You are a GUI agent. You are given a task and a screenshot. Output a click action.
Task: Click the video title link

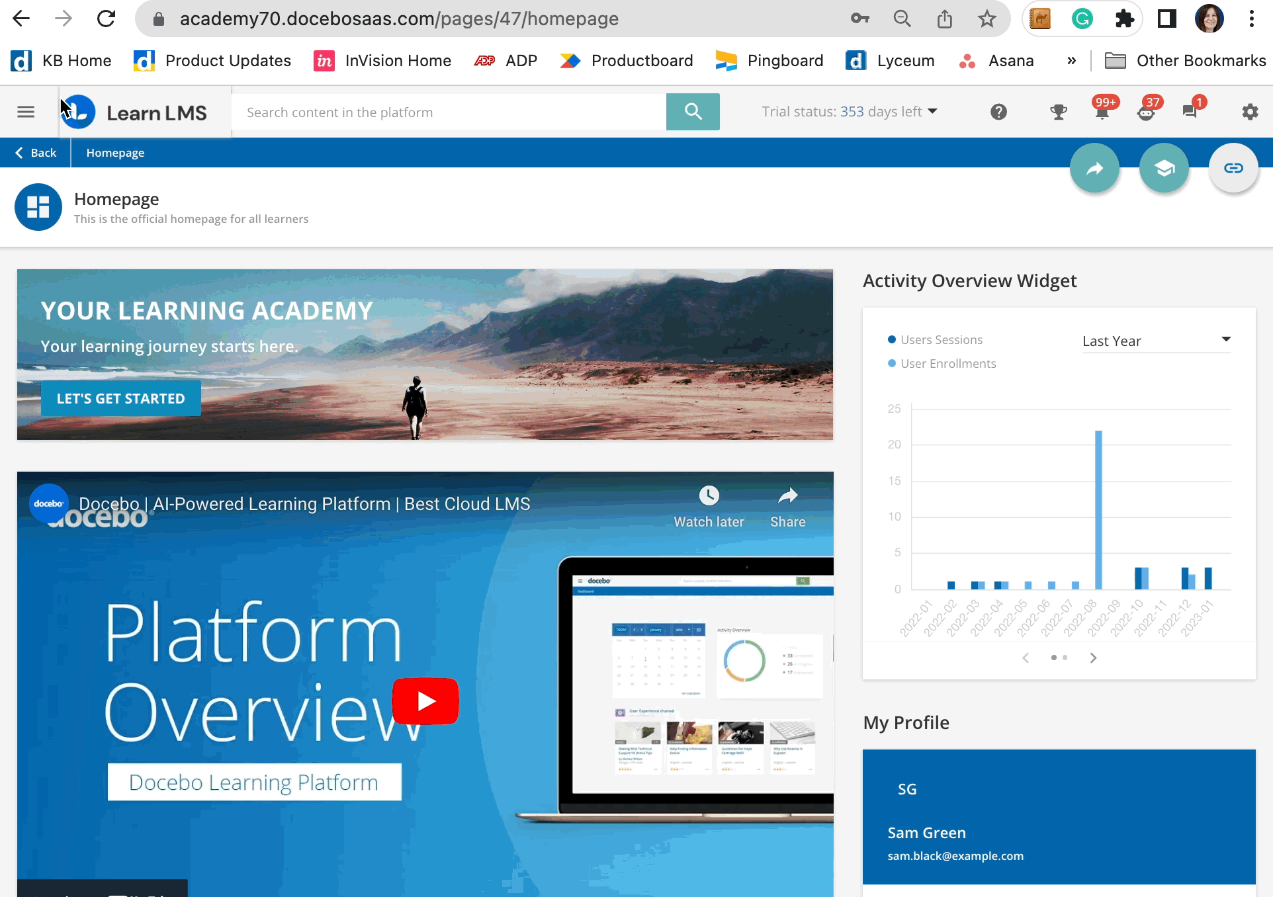(x=304, y=503)
